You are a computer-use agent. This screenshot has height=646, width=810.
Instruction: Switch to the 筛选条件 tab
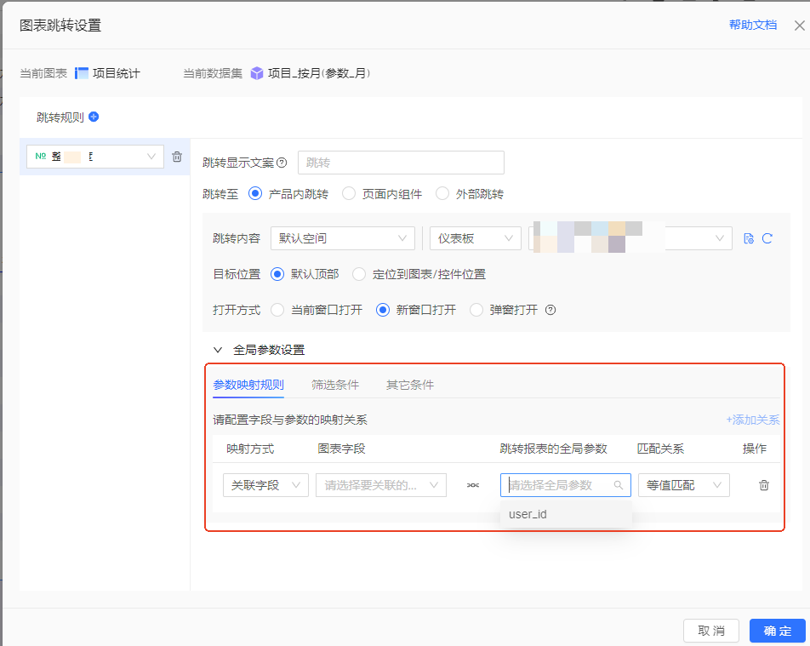[x=335, y=385]
